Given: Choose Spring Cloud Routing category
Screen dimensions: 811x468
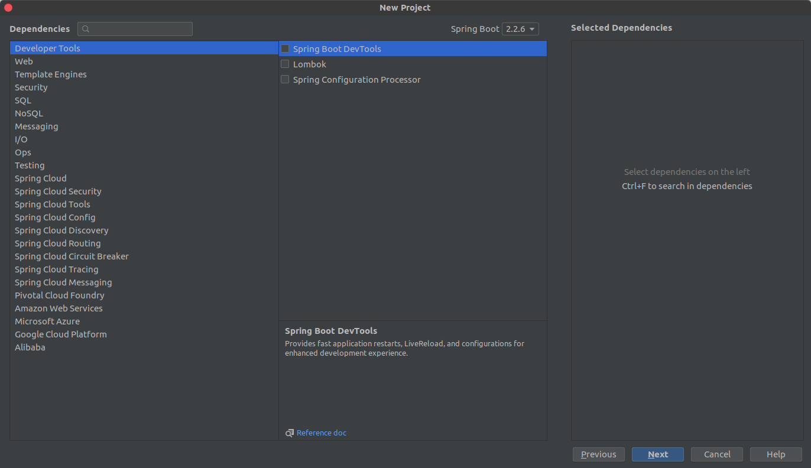Looking at the screenshot, I should pyautogui.click(x=144, y=243).
